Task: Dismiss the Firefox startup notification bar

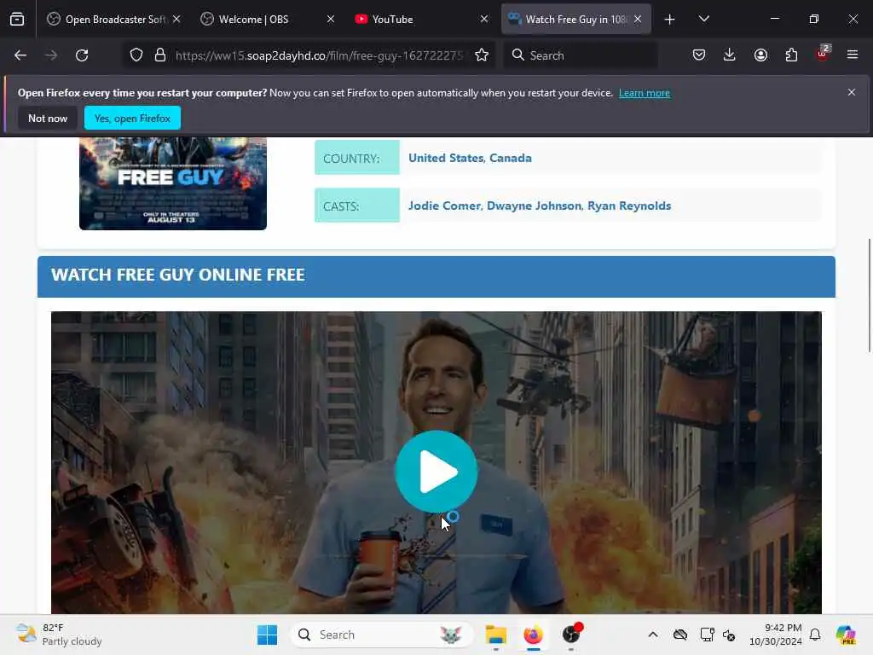Action: click(x=852, y=92)
